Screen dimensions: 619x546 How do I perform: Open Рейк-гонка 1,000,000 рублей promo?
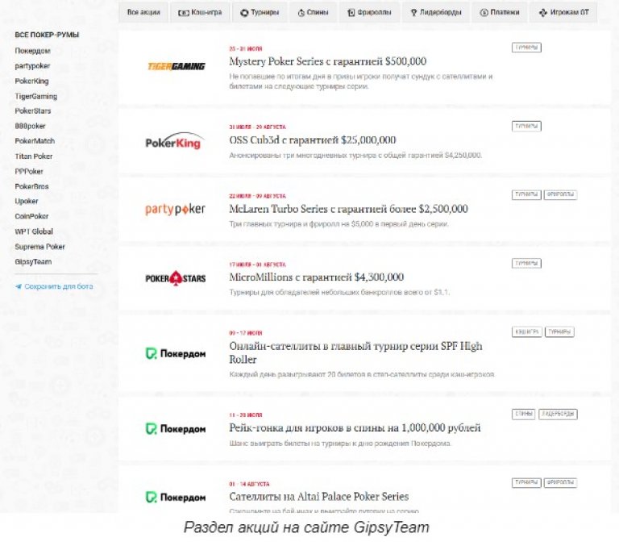pos(355,427)
